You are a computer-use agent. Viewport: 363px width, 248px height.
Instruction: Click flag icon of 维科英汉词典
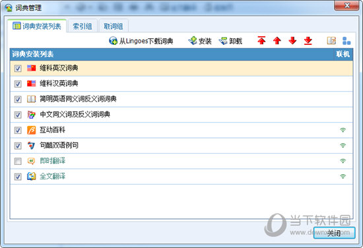click(x=31, y=68)
